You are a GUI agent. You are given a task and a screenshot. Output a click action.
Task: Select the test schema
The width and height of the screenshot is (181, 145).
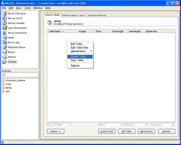tap(7, 91)
